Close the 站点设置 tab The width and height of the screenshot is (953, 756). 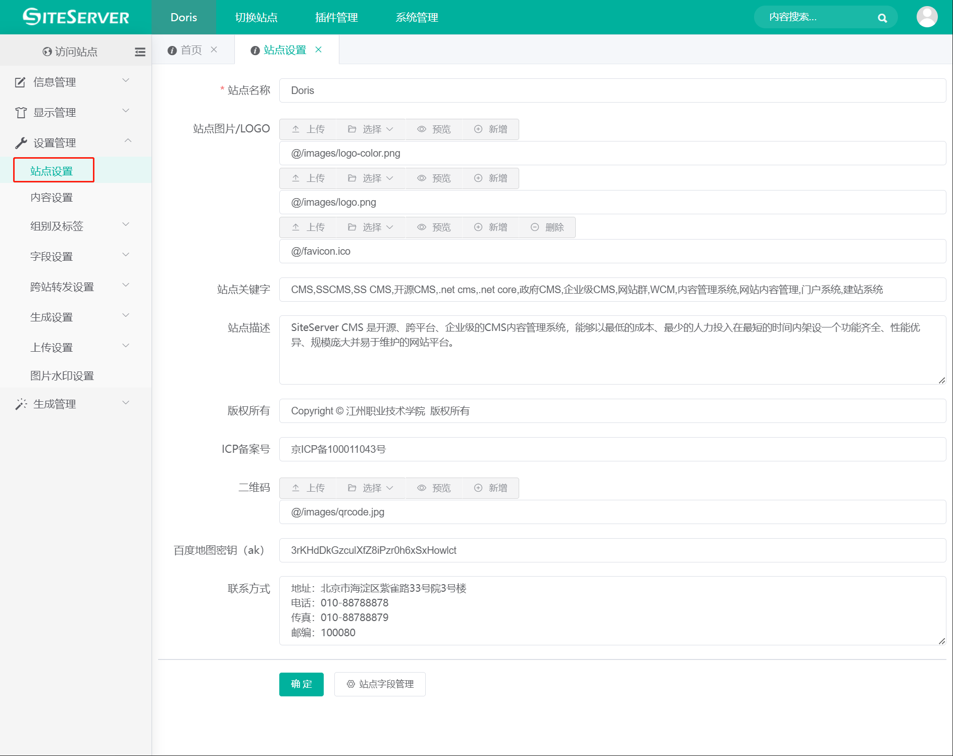(319, 50)
